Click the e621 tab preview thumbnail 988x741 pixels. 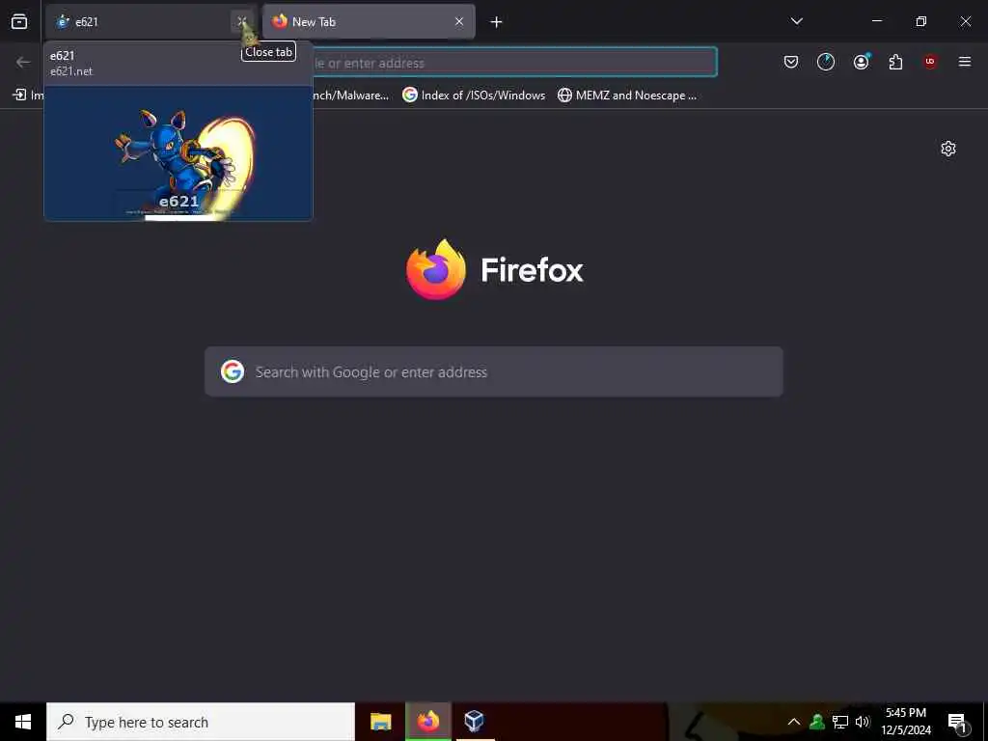coord(178,153)
